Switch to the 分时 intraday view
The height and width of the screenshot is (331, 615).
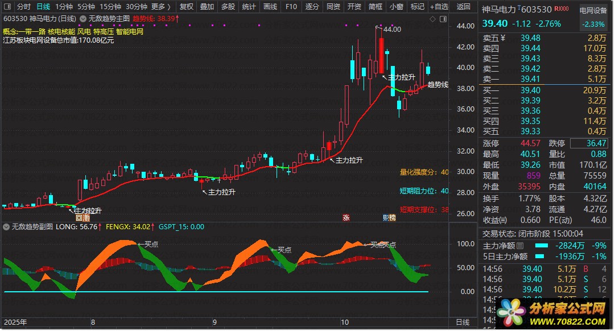23,7
